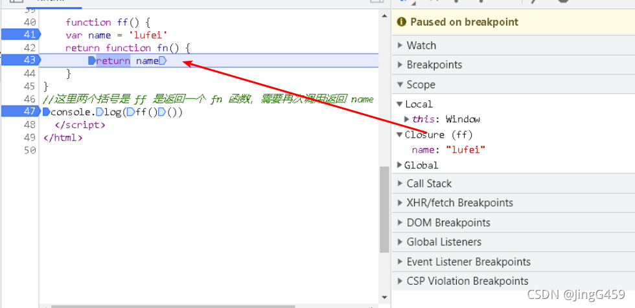Click line number 48 in the gutter
The width and height of the screenshot is (635, 308).
[30, 125]
